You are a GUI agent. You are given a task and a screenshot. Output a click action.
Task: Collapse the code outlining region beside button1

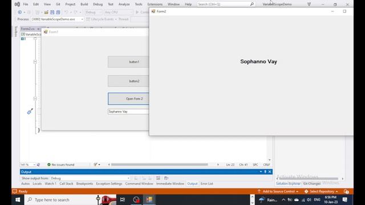point(35,62)
